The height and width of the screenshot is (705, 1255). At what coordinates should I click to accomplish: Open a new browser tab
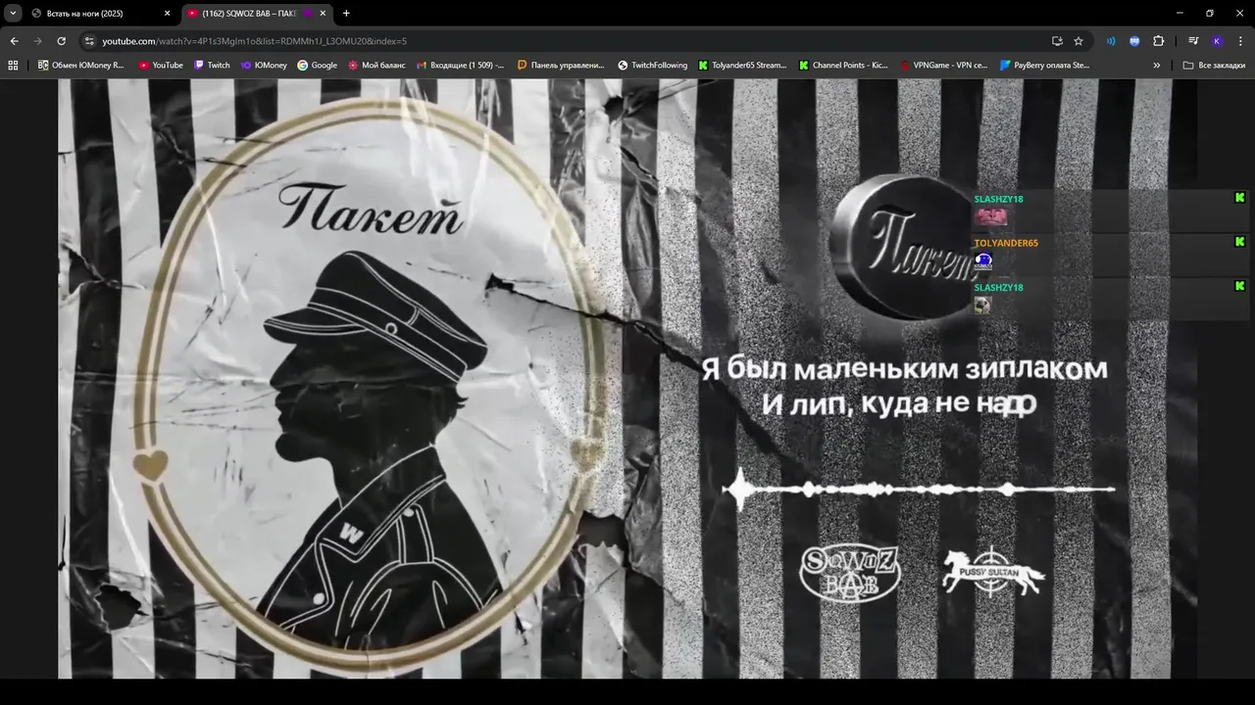coord(346,14)
